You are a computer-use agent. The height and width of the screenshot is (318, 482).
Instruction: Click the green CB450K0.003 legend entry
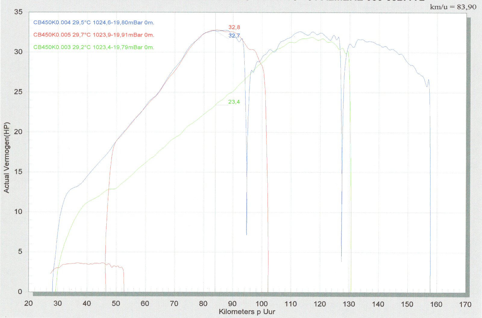[94, 47]
